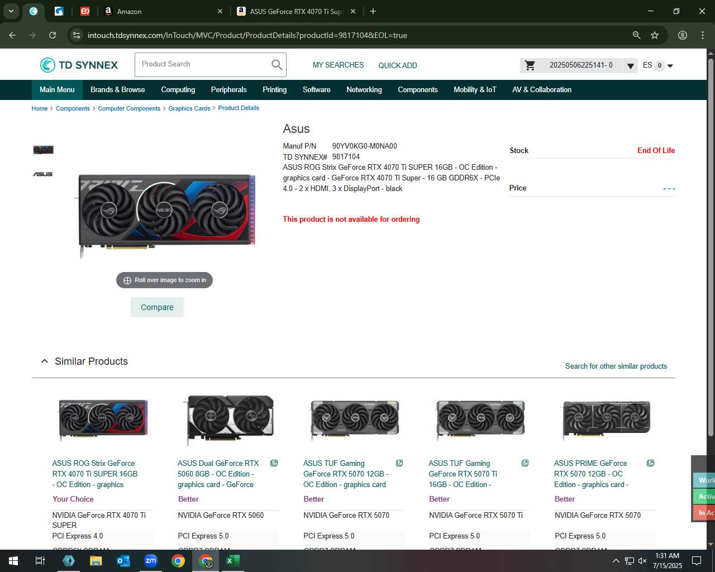Switch to the Amazon browser tab
715x572 pixels.
click(164, 11)
